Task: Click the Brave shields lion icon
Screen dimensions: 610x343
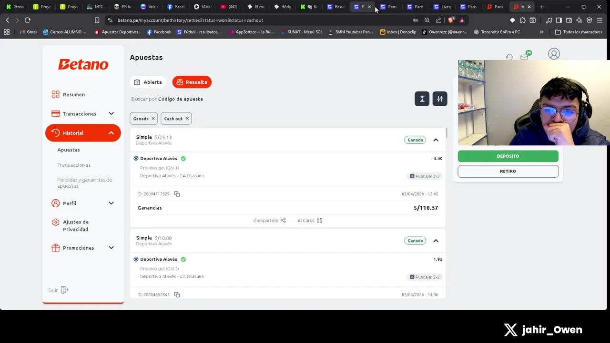Action: point(451,20)
